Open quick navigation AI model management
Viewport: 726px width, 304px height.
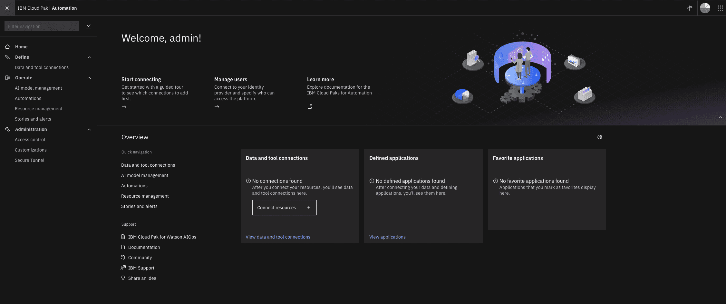[145, 175]
